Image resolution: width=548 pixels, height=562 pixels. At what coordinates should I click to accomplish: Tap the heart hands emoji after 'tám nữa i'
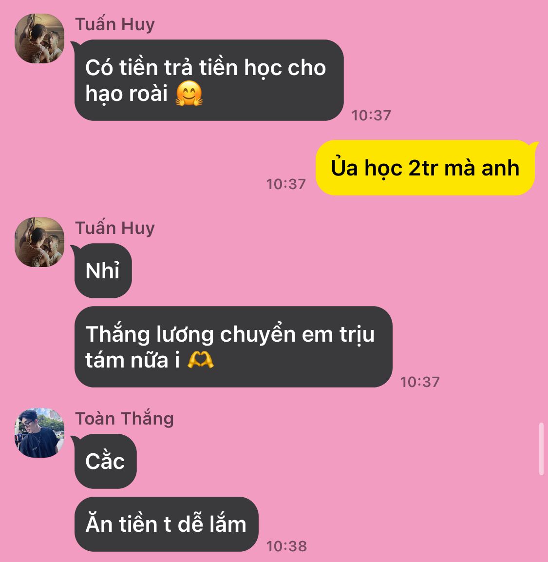[201, 360]
